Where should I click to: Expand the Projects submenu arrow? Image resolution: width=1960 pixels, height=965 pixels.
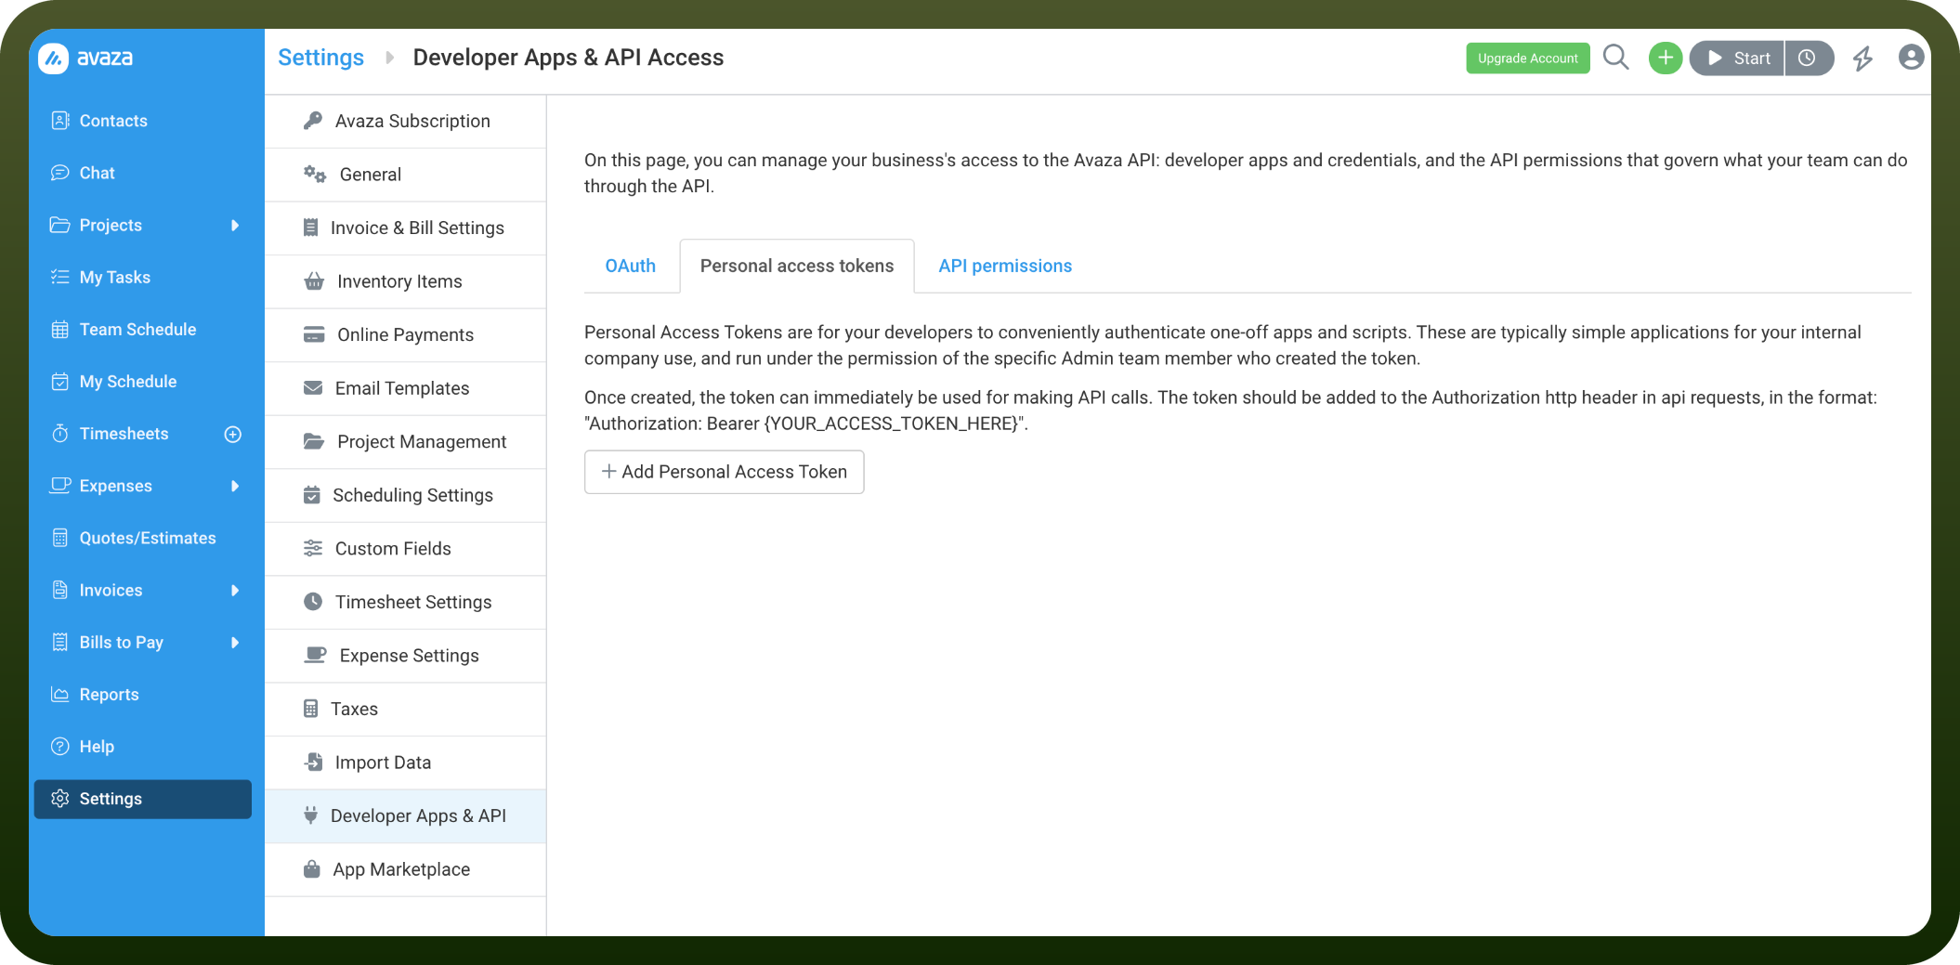click(235, 225)
